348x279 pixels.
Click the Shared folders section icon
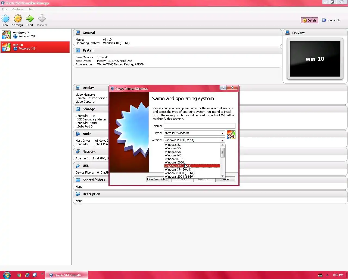tap(78, 180)
